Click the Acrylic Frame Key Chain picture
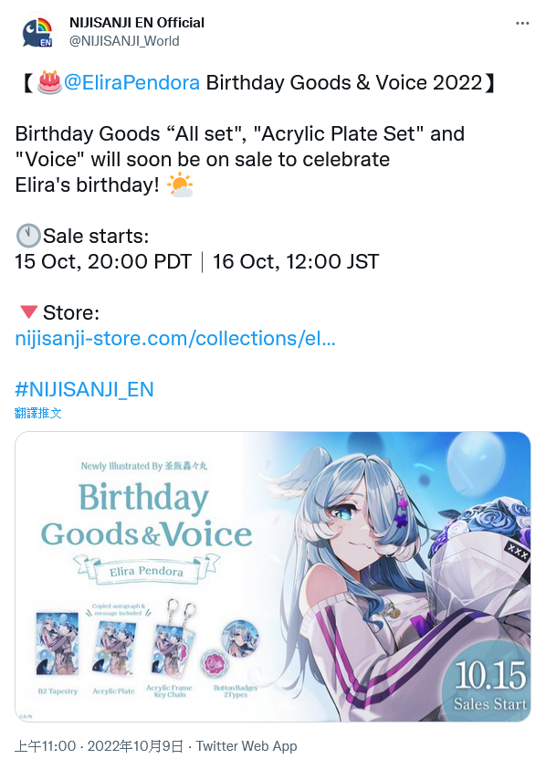Screen dimensions: 546x770 click(171, 638)
